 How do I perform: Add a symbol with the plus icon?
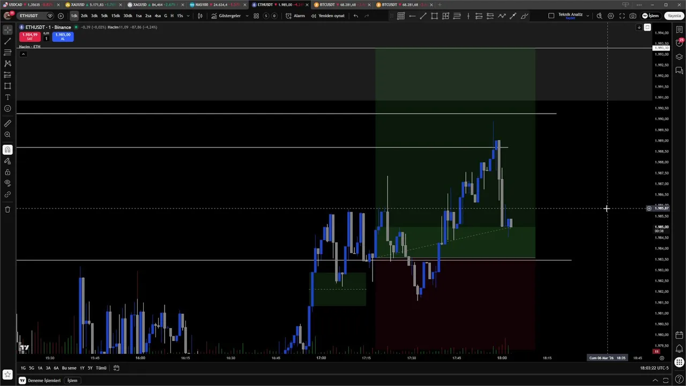tap(61, 16)
